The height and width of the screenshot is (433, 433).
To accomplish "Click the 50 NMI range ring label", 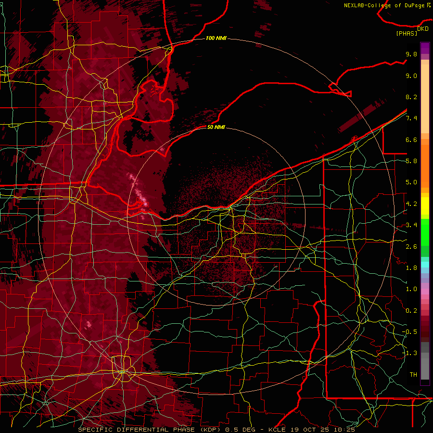I will pyautogui.click(x=216, y=127).
